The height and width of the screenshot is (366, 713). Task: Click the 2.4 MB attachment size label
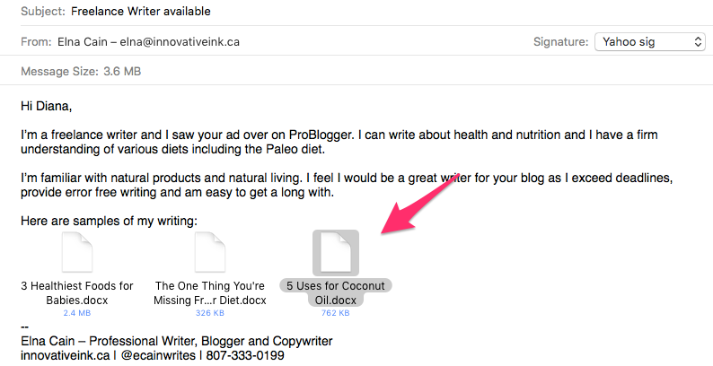click(x=77, y=313)
